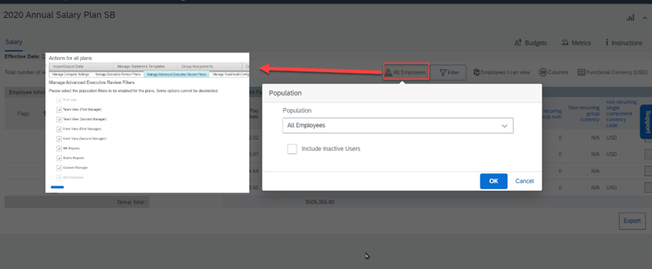The height and width of the screenshot is (269, 652).
Task: Uncheck Team View (First Manager)
Action: coord(59,110)
